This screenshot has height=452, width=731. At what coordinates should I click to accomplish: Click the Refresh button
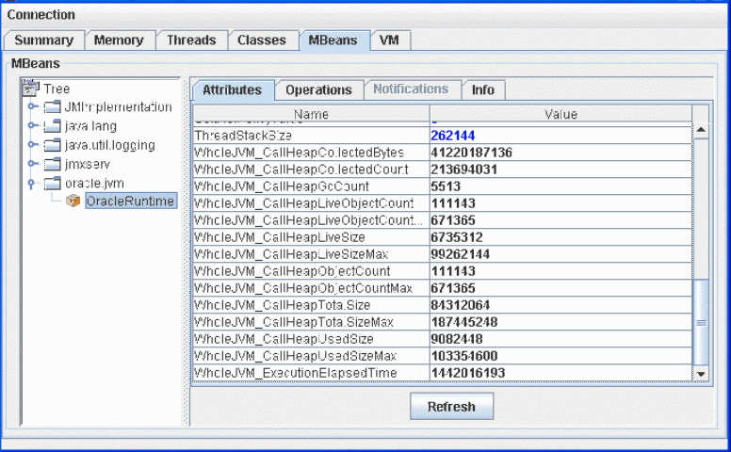coord(451,407)
